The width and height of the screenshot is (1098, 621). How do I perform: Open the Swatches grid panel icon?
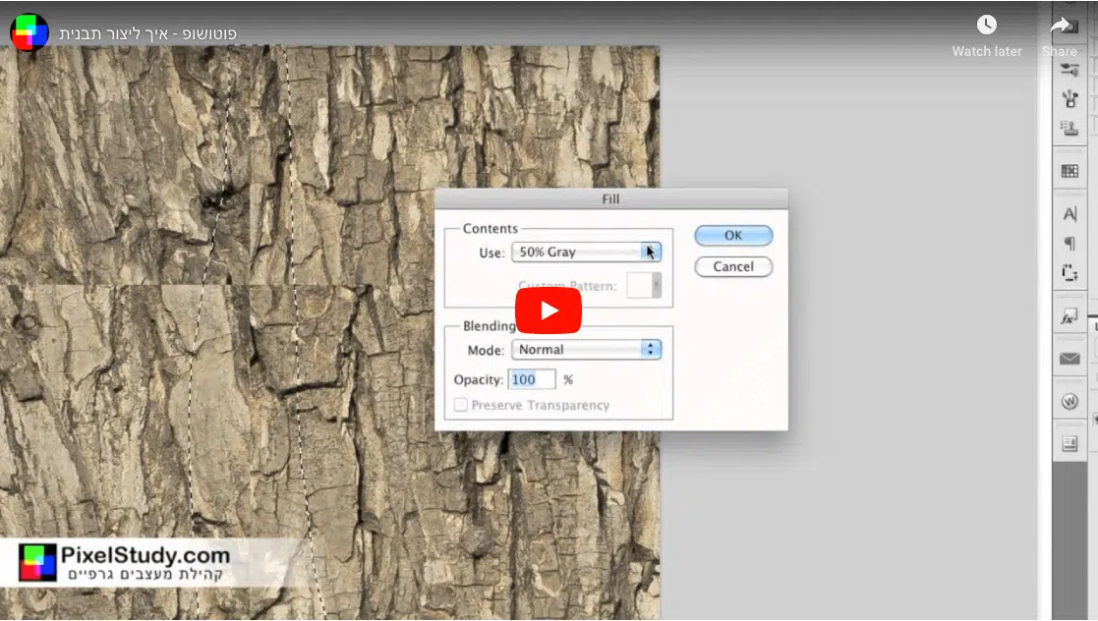pos(1069,171)
